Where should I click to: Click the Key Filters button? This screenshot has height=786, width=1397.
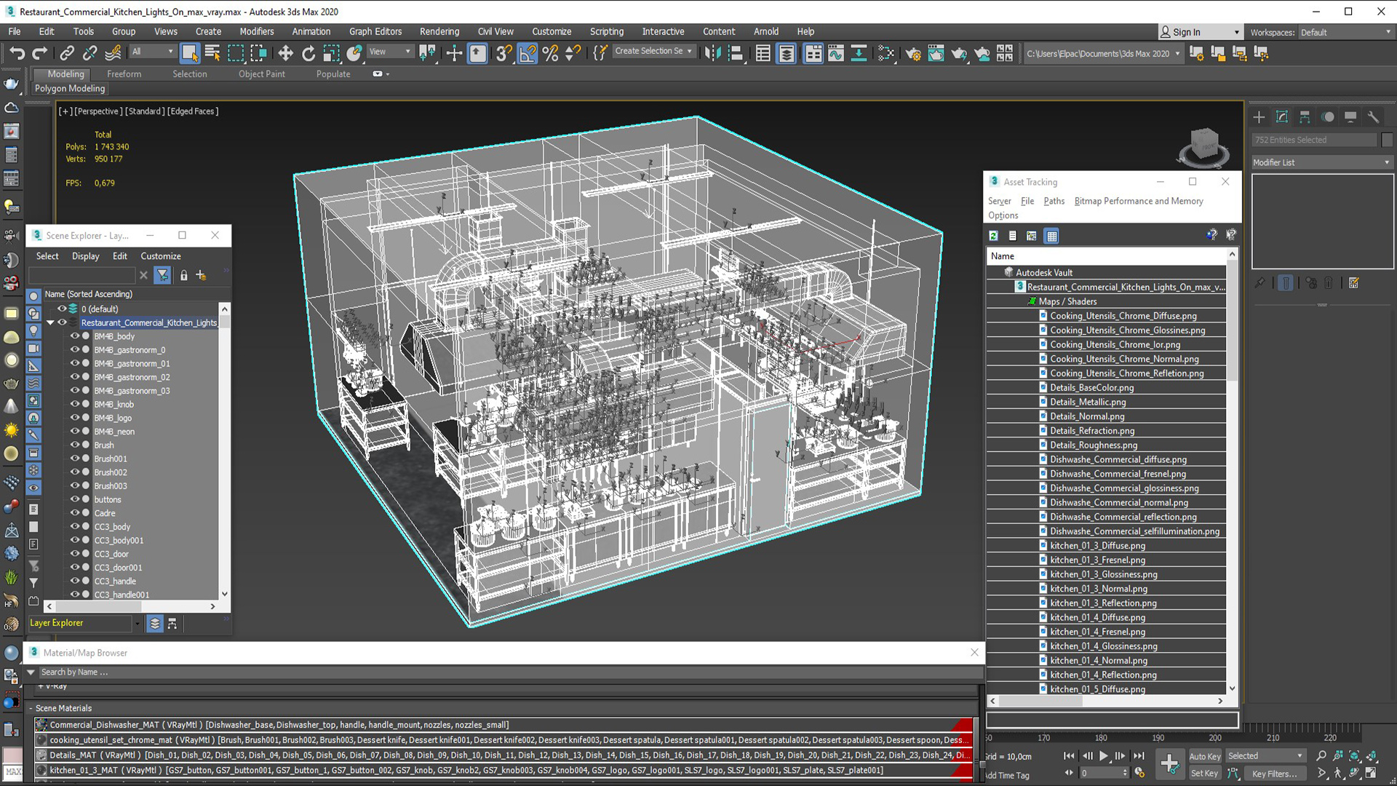point(1274,774)
